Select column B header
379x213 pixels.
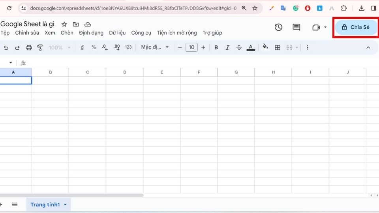(50, 72)
